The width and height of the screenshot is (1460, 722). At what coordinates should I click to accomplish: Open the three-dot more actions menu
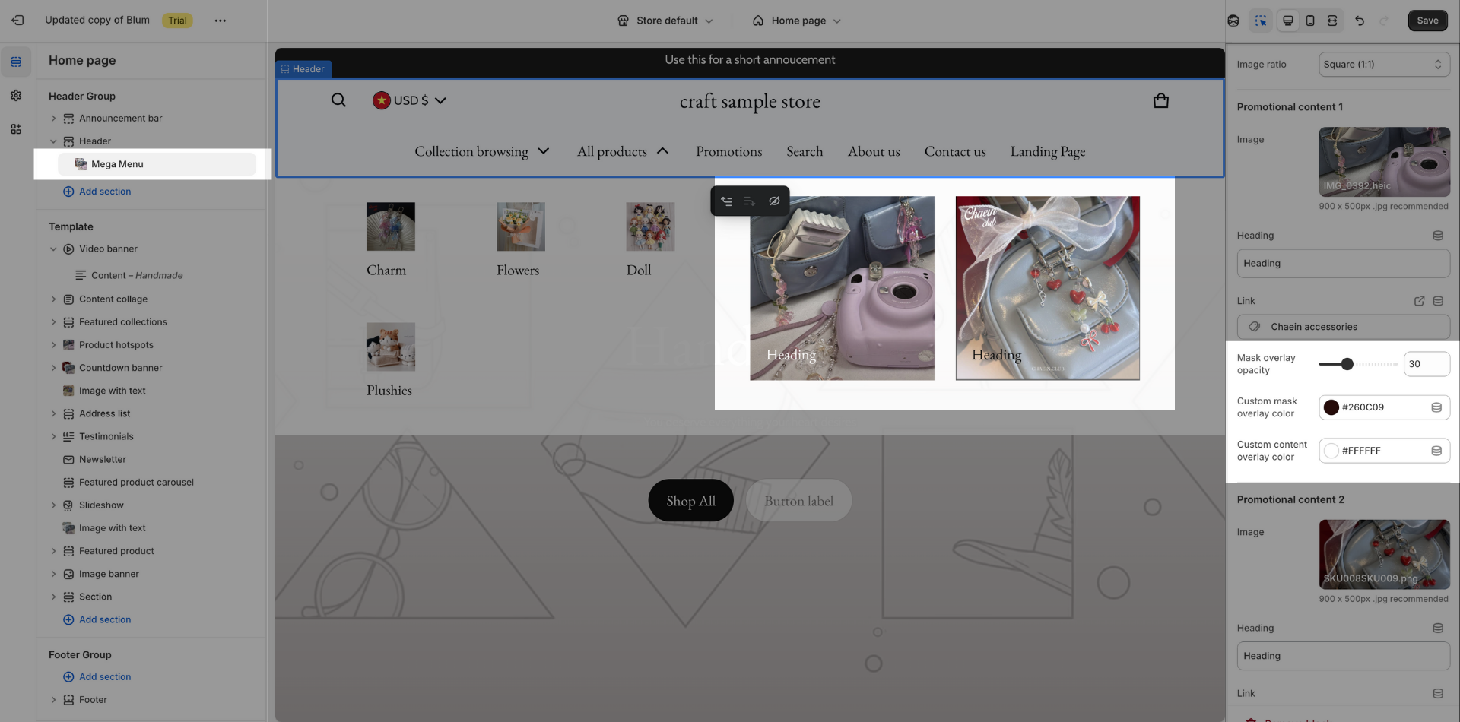coord(221,21)
